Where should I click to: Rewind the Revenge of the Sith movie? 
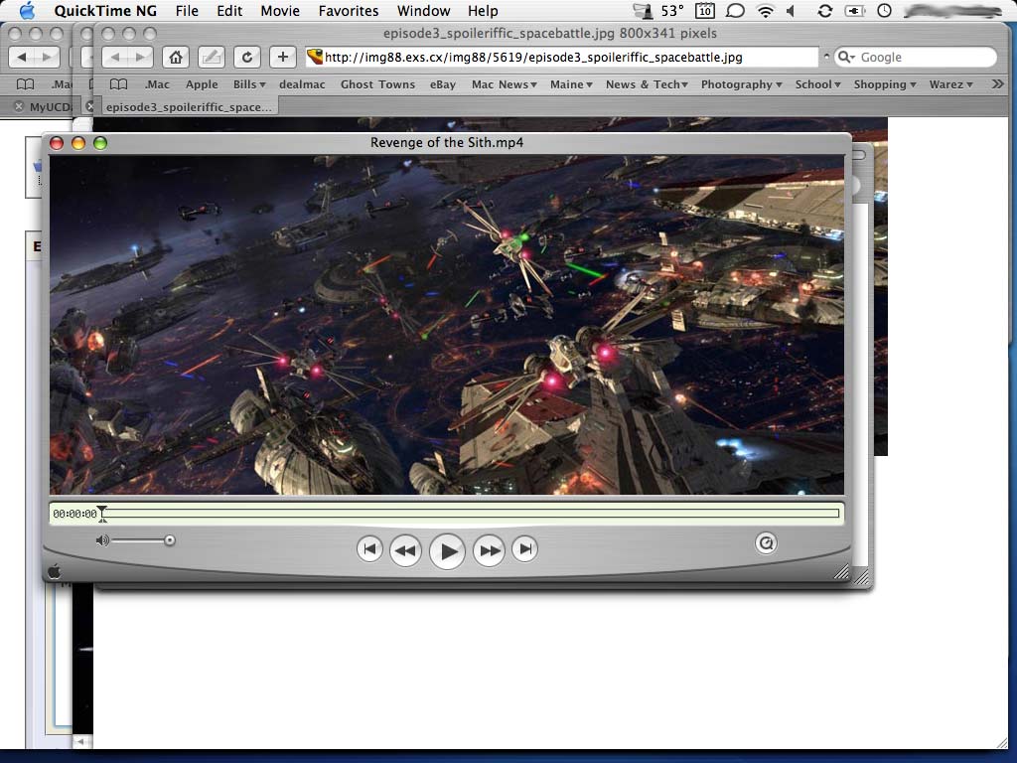[x=405, y=550]
